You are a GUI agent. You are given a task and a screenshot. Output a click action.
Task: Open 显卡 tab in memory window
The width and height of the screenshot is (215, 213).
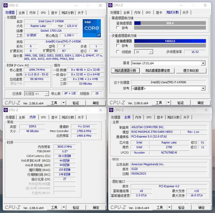coord(54,117)
